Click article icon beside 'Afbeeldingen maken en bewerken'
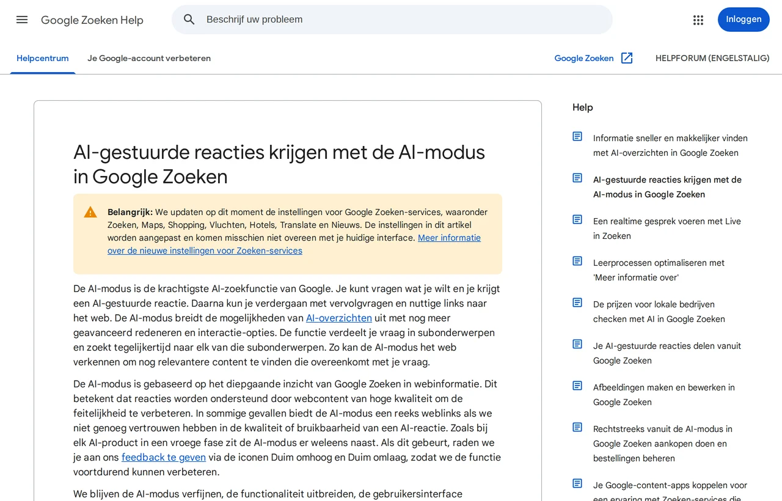The height and width of the screenshot is (501, 782). tap(577, 386)
